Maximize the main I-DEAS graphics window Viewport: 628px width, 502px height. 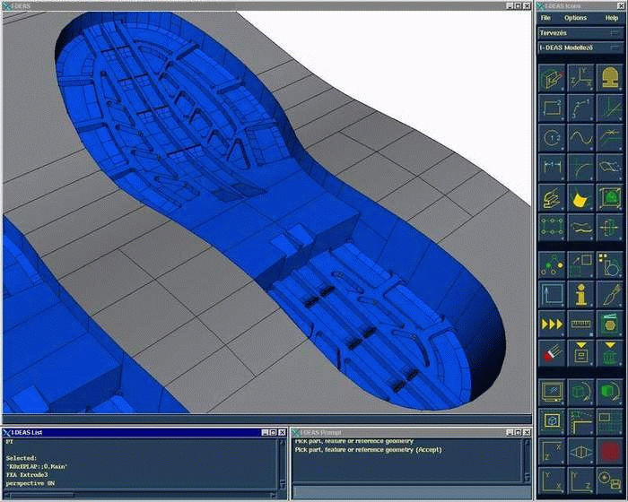click(x=519, y=5)
